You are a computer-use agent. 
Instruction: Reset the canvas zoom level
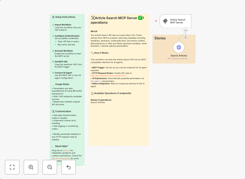point(69,167)
